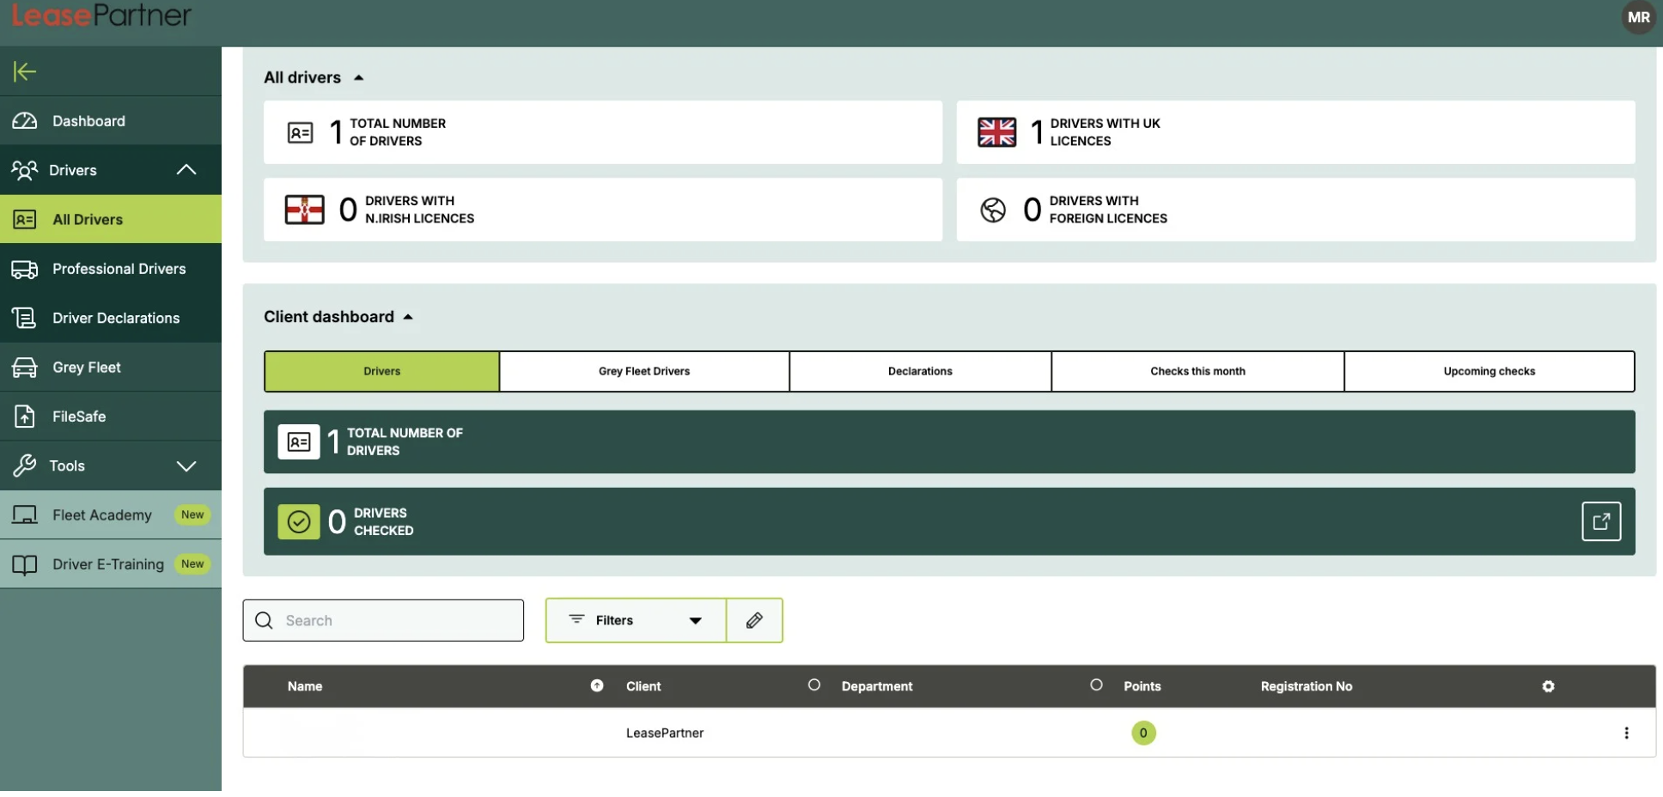Click the Professional Drivers truck icon
The image size is (1663, 797).
point(25,269)
